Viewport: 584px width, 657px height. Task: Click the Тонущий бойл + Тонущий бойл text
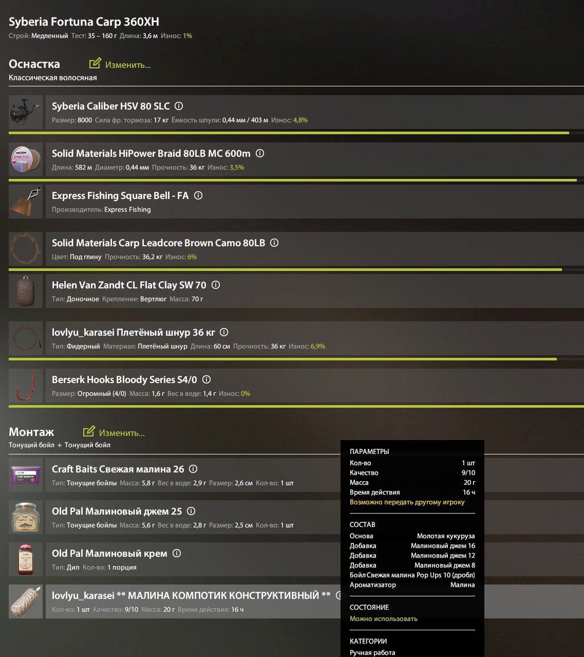click(60, 445)
